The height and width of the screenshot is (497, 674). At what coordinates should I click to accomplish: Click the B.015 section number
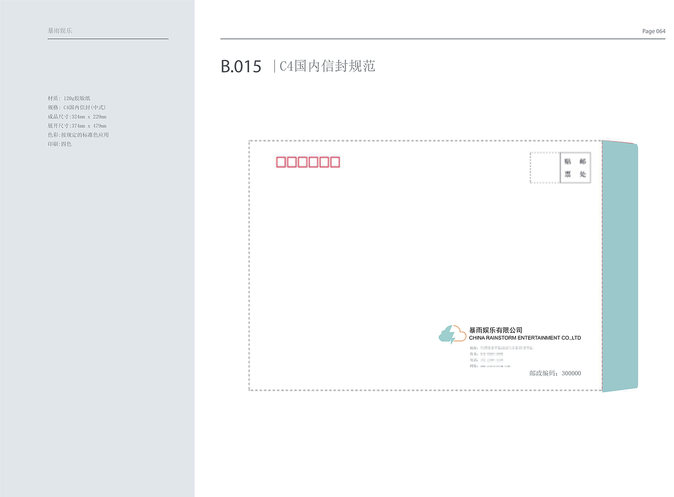coord(241,66)
